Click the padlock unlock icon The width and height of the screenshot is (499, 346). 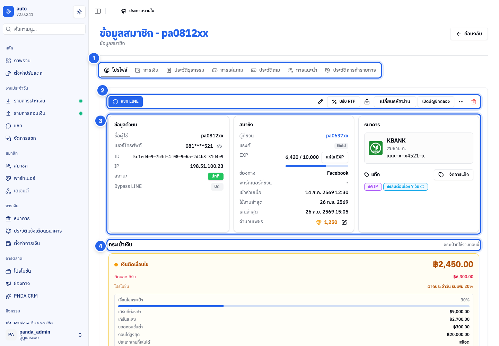point(367,102)
